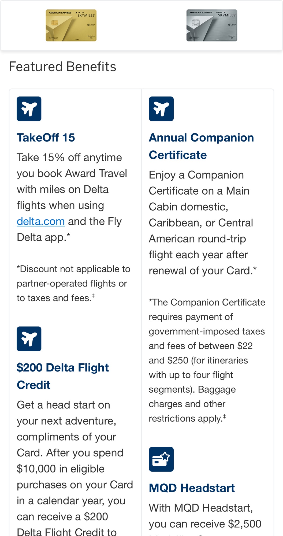Image resolution: width=283 pixels, height=536 pixels.
Task: Tap the airplane icon above TakeOff 15
Action: 29,109
